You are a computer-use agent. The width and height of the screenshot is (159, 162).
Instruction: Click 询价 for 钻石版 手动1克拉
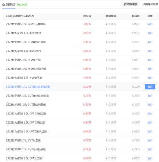tap(150, 33)
